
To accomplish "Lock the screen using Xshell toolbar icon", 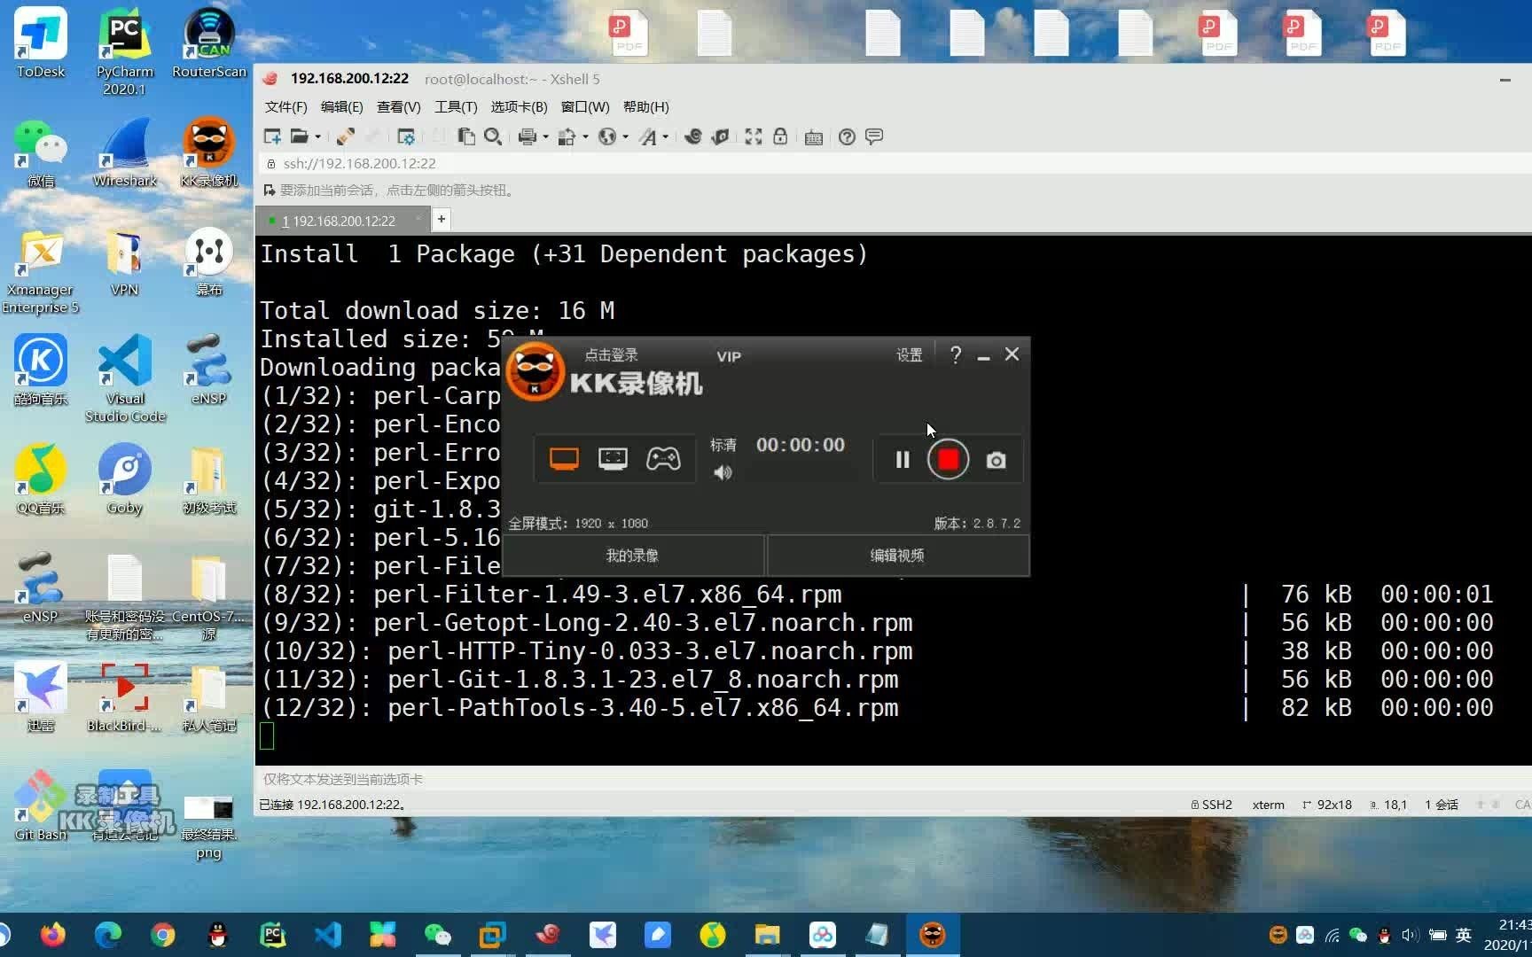I will tap(779, 136).
